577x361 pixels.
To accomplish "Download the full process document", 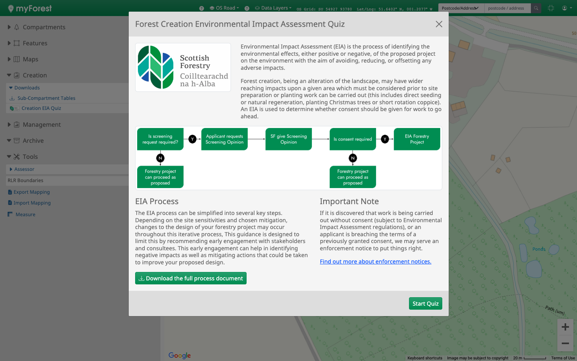I will point(191,278).
